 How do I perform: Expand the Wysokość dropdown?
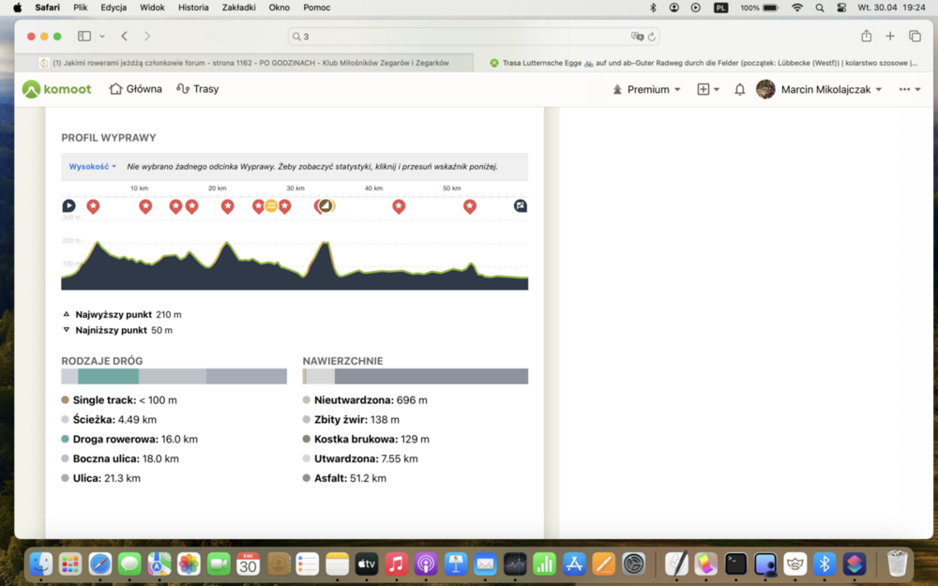(92, 167)
